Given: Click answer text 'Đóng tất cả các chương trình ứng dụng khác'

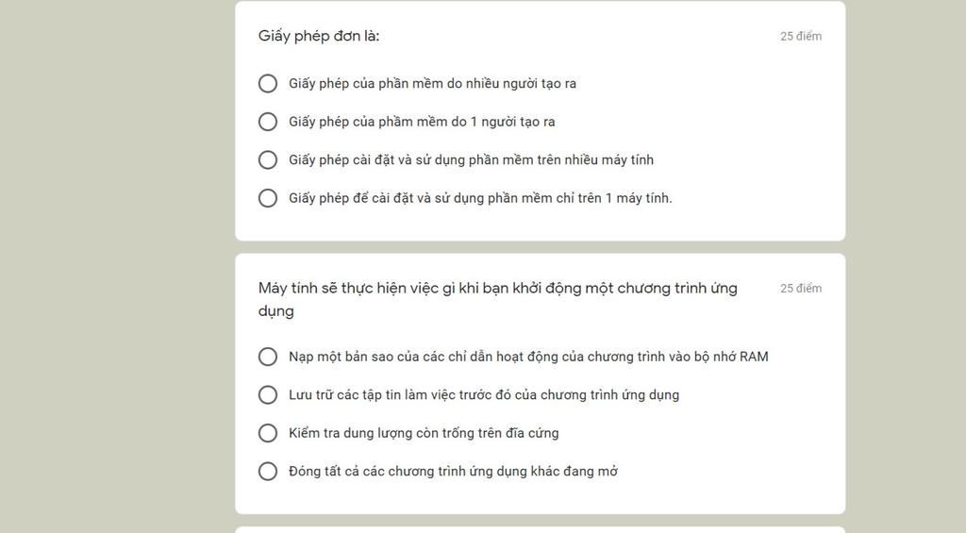Looking at the screenshot, I should [x=454, y=471].
